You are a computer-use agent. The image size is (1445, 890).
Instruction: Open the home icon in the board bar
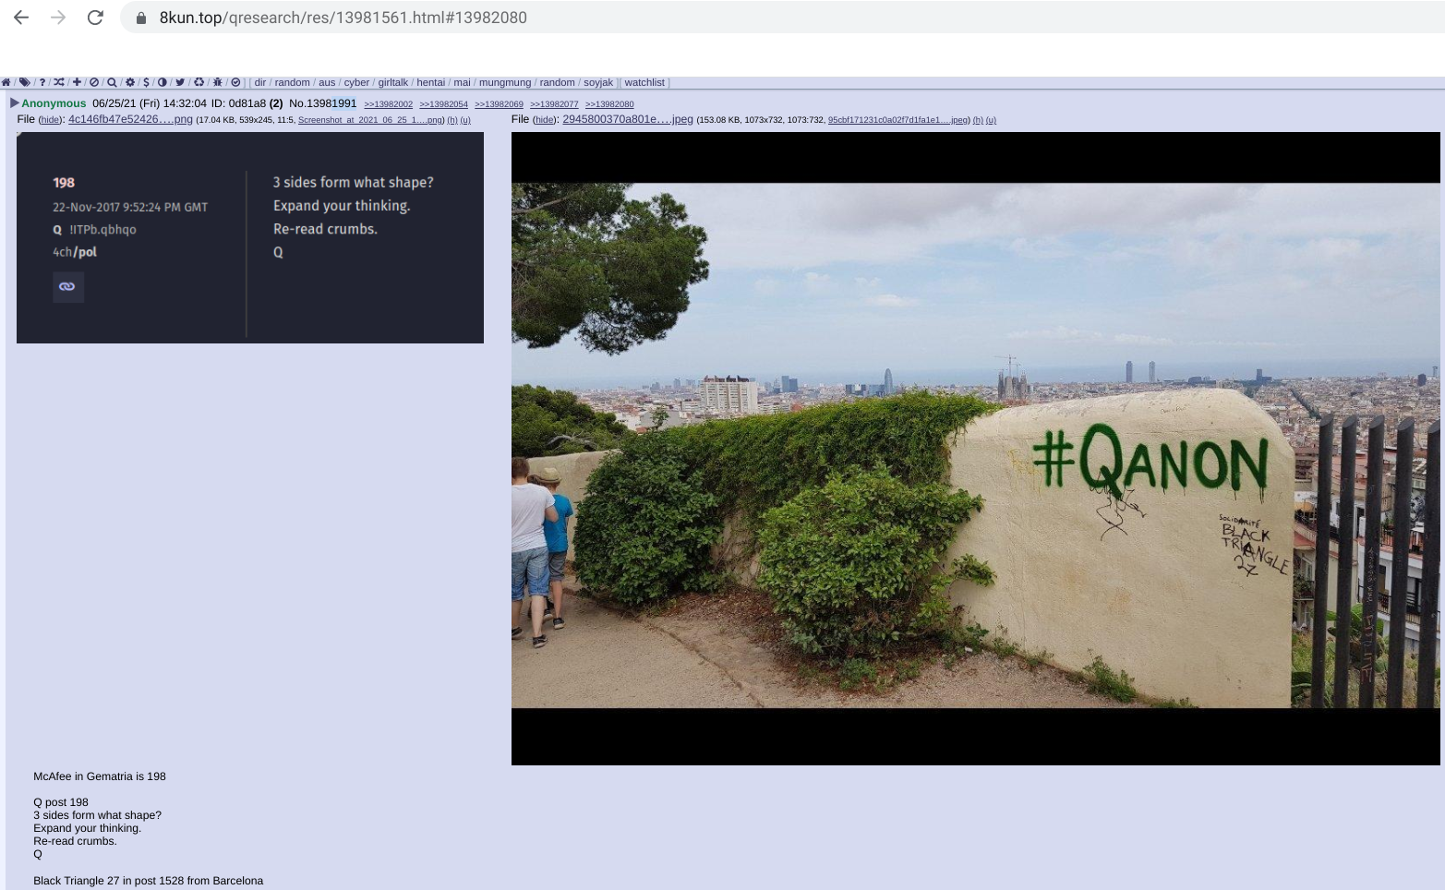(x=6, y=82)
